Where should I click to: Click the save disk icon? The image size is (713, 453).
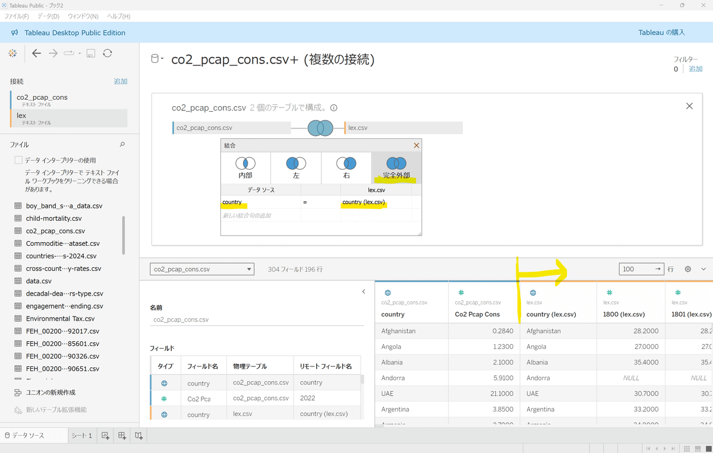tap(91, 53)
